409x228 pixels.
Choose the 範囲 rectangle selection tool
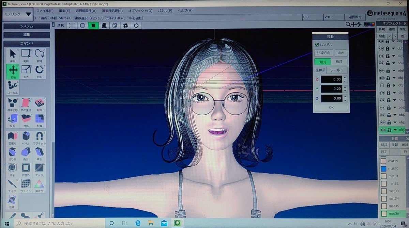coord(26,55)
